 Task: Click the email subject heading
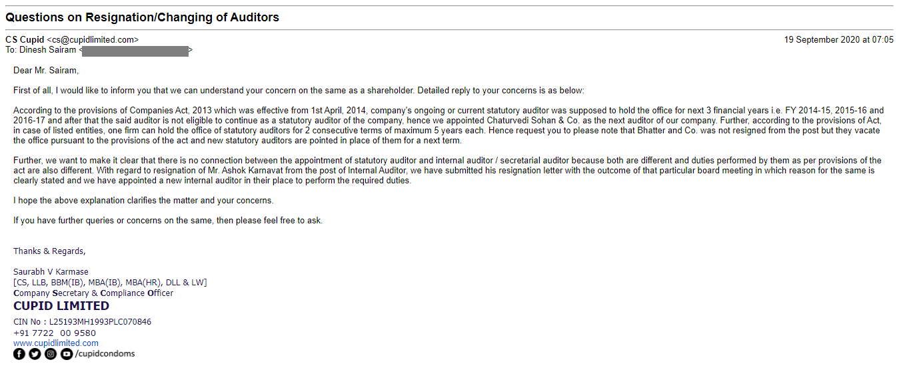(x=142, y=17)
